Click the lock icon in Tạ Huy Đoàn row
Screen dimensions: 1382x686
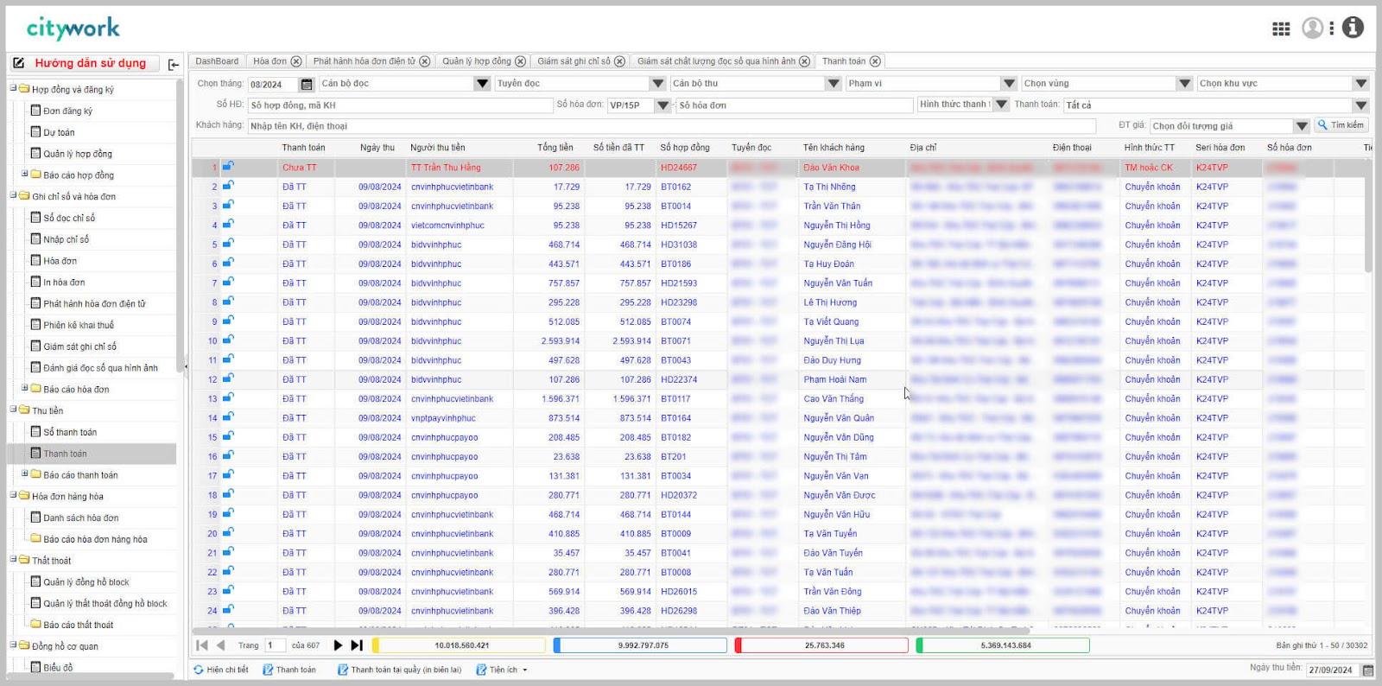[x=228, y=263]
